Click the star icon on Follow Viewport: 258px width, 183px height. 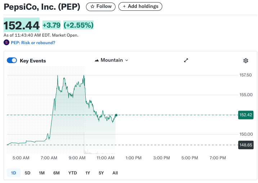[92, 6]
